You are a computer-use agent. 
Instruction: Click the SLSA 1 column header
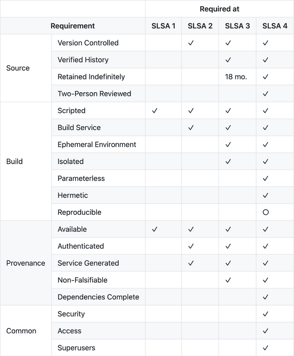click(163, 26)
